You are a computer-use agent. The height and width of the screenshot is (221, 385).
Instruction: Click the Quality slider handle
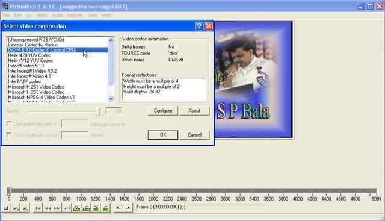pyautogui.click(x=98, y=111)
